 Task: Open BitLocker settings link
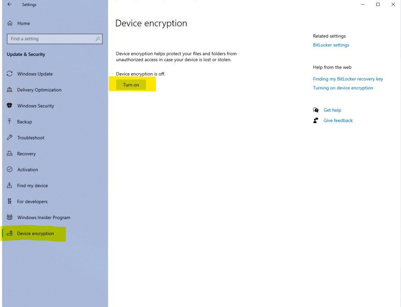(x=331, y=45)
